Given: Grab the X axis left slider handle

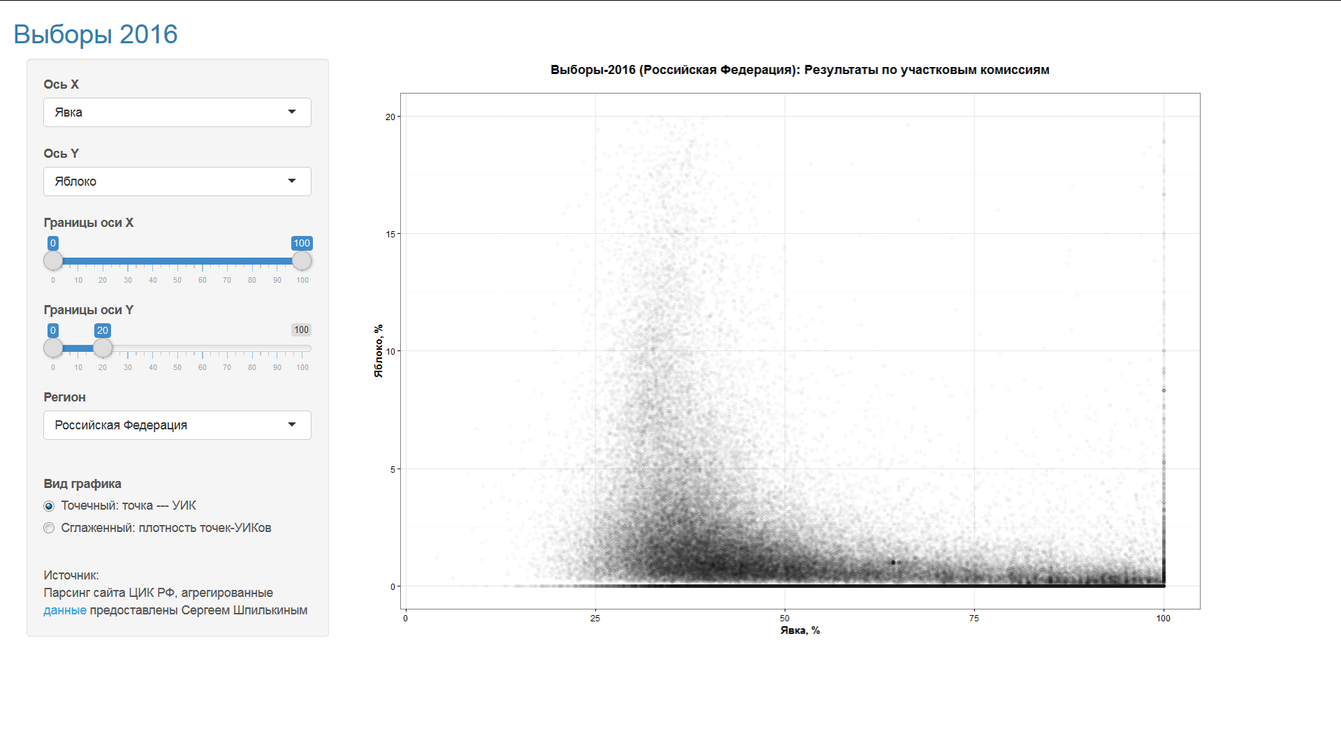Looking at the screenshot, I should pos(53,260).
